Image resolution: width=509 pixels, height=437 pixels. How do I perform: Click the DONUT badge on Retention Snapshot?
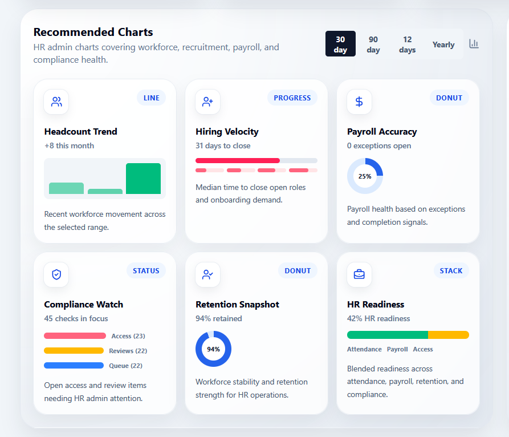298,270
